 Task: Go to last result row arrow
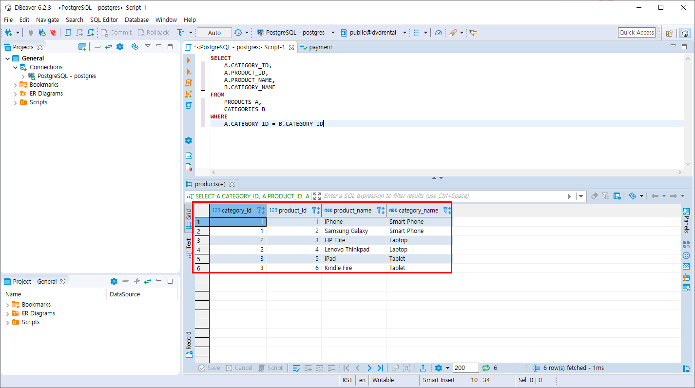click(x=380, y=368)
